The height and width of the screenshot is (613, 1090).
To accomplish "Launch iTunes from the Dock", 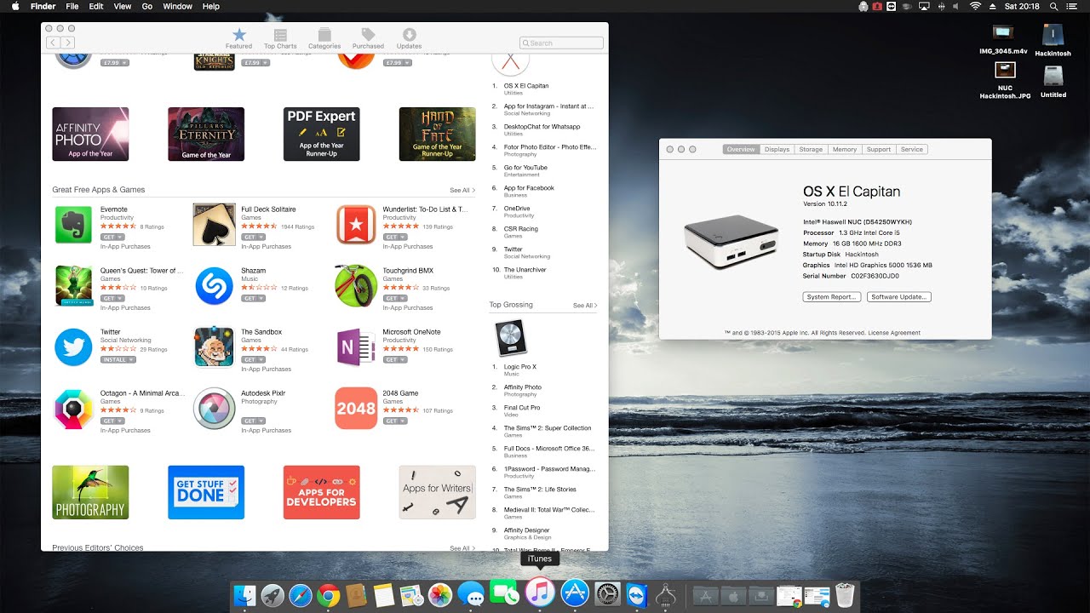I will tap(540, 593).
